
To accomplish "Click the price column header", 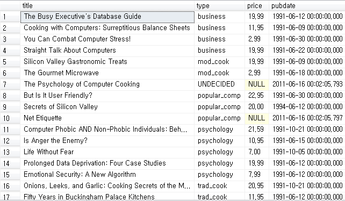I will click(257, 5).
